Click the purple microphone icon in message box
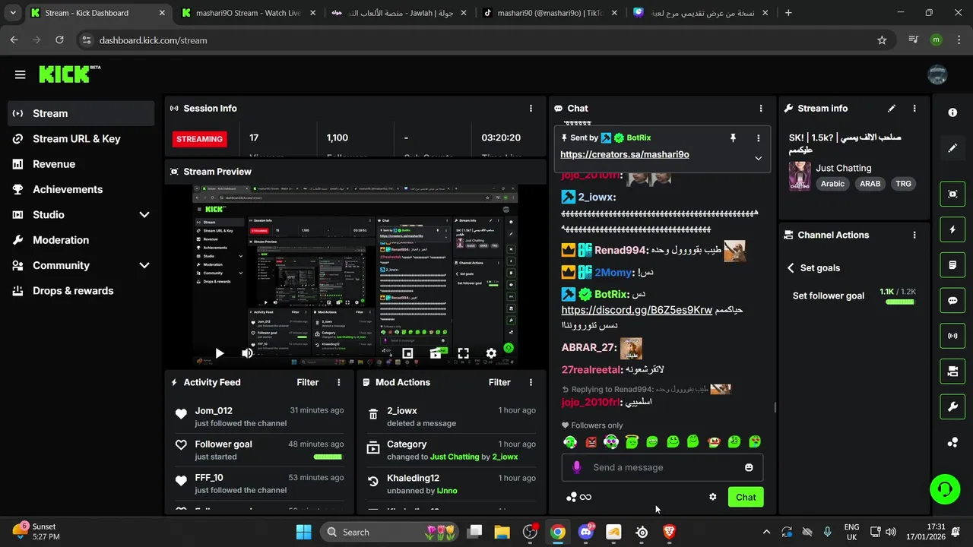 (577, 467)
